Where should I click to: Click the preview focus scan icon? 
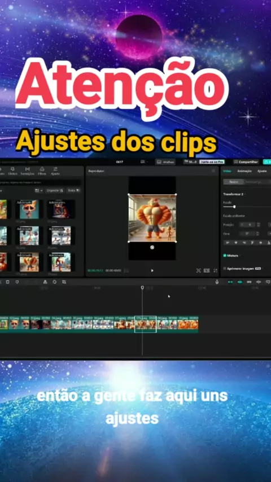coord(198,270)
